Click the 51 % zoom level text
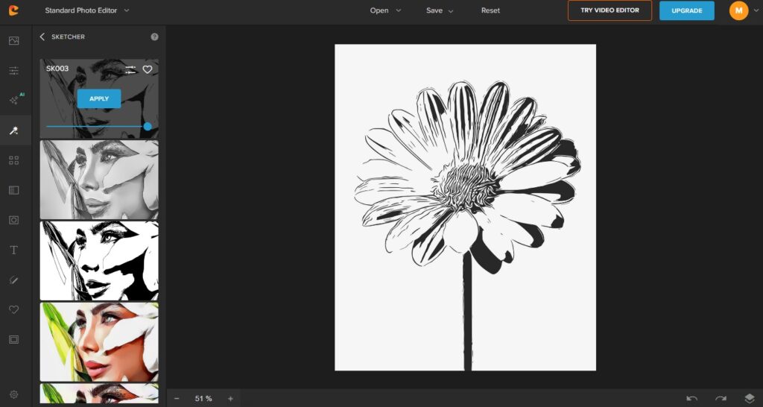 203,399
